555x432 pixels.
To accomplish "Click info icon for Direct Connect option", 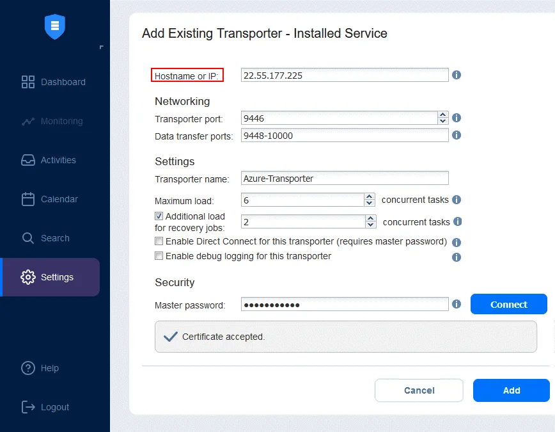I will (457, 243).
